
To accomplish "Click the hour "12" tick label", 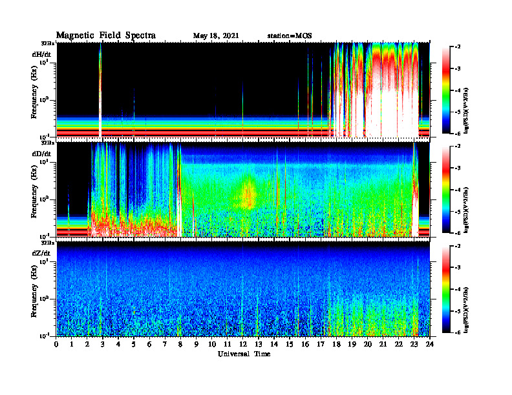I will pyautogui.click(x=243, y=344).
